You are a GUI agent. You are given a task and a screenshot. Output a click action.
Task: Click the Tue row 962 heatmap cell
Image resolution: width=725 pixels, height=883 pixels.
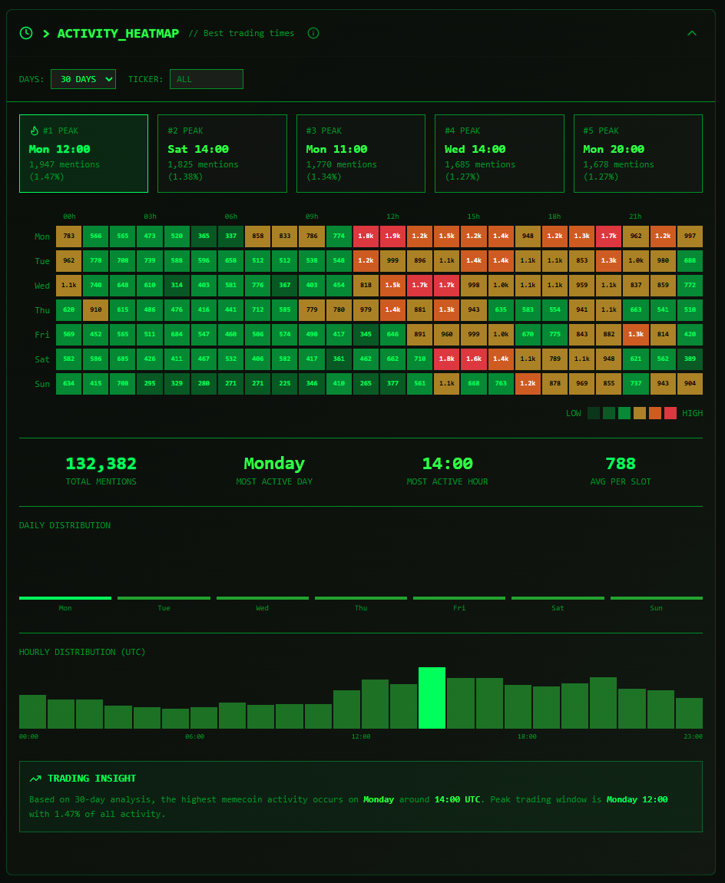coord(68,261)
